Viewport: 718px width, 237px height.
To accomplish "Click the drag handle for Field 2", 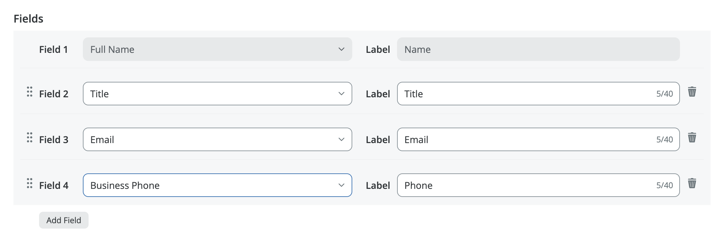I will point(30,92).
